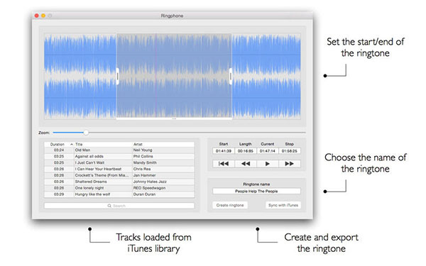The width and height of the screenshot is (426, 266).
Task: Click the magnifier icon in the search field
Action: 109,206
